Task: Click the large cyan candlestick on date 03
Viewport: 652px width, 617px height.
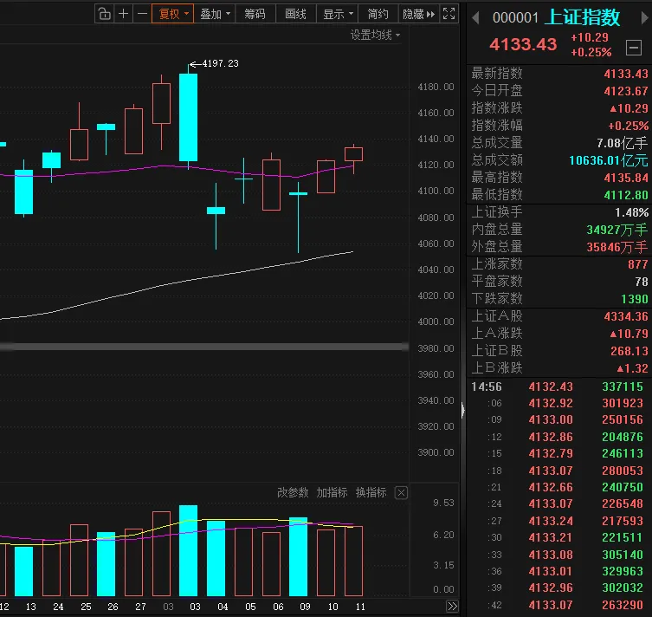Action: (x=188, y=117)
